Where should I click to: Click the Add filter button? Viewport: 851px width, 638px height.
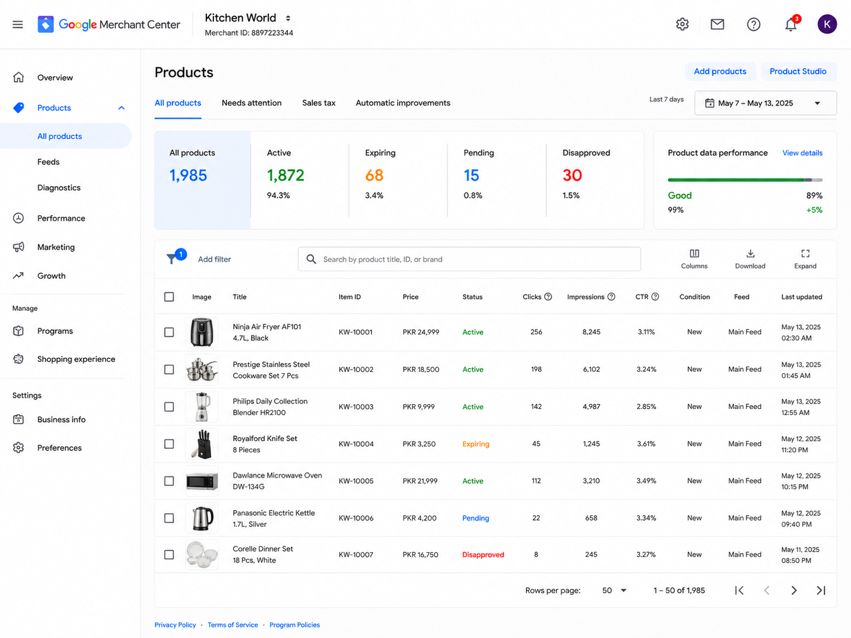coord(215,259)
